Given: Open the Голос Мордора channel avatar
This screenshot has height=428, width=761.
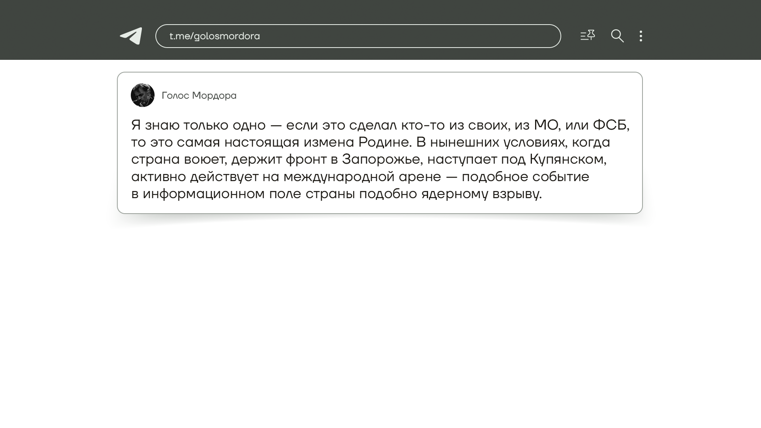Looking at the screenshot, I should click(x=143, y=95).
